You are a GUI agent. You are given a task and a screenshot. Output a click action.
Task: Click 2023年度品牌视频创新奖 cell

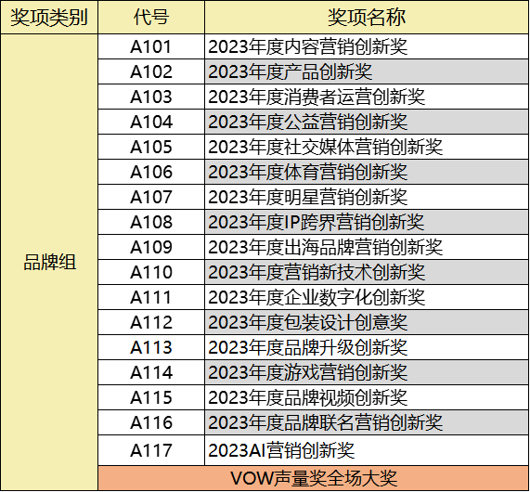[367, 397]
